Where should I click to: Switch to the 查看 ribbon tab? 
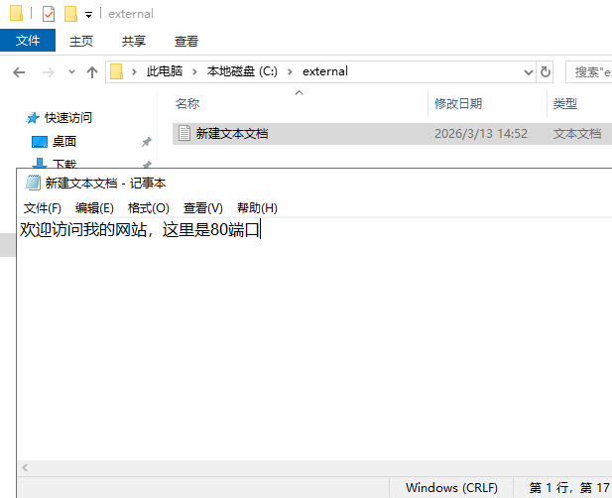[x=186, y=41]
